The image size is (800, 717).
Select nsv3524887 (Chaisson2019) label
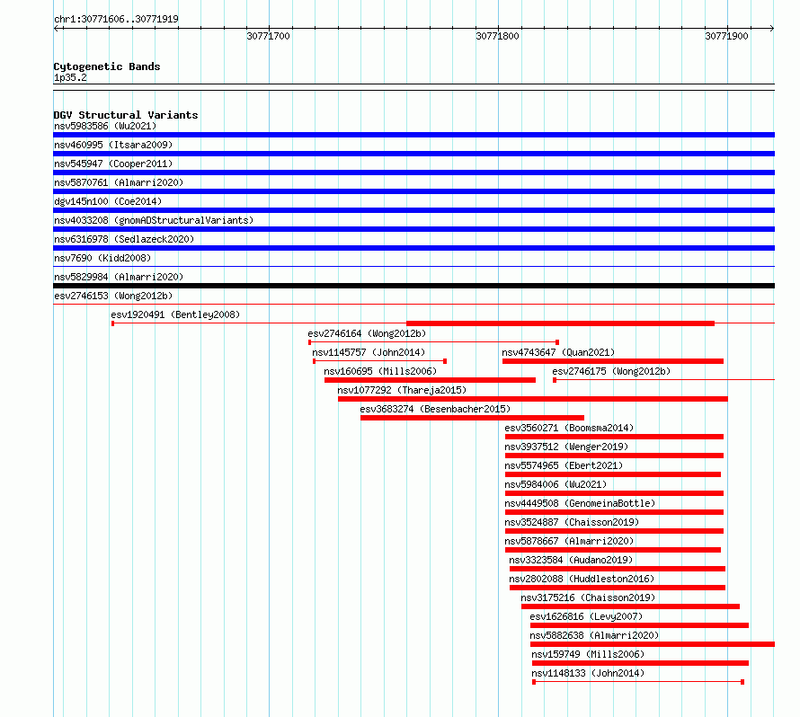click(572, 522)
